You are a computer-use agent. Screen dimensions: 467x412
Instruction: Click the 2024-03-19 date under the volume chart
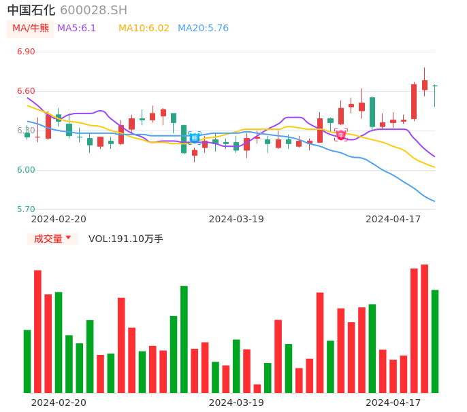pyautogui.click(x=236, y=402)
